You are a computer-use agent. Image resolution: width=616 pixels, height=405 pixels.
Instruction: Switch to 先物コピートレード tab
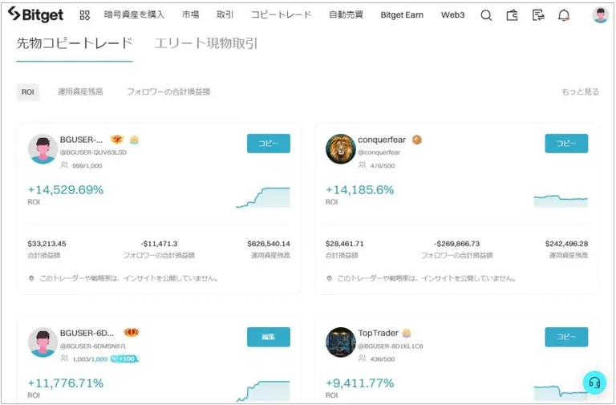coord(75,43)
